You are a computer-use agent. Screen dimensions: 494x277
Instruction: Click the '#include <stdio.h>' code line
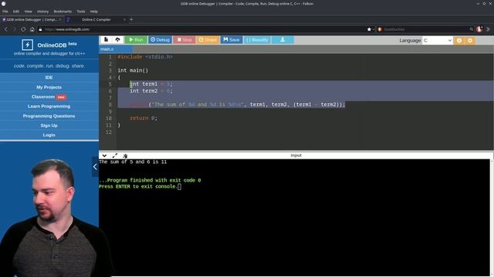click(x=145, y=57)
